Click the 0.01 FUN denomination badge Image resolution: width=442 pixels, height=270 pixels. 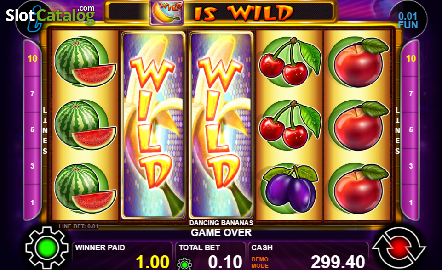click(408, 21)
